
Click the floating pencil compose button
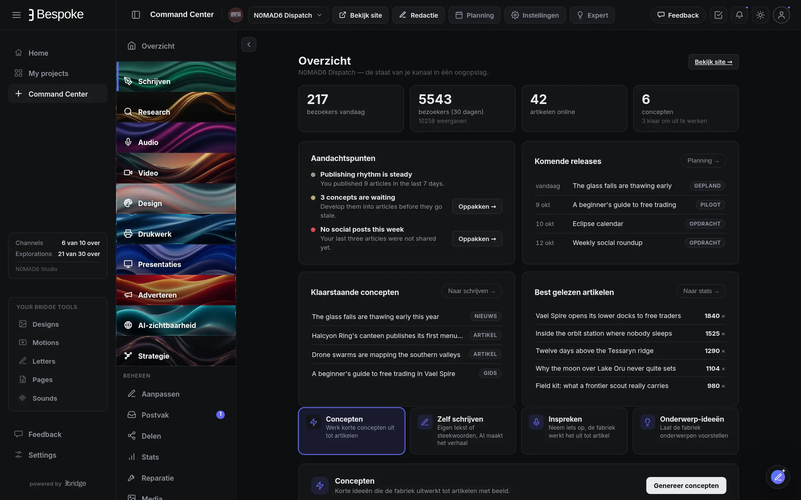[778, 477]
